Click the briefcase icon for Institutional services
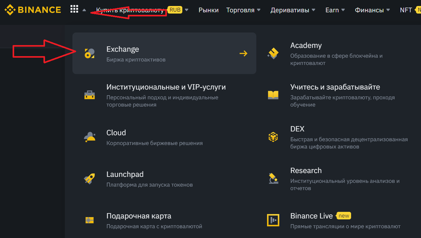The image size is (421, 238). (89, 95)
